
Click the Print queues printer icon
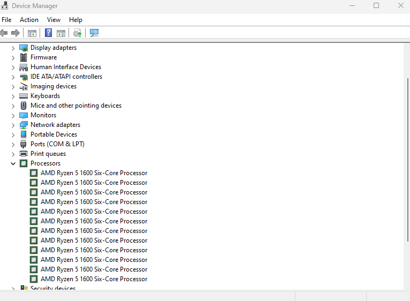pyautogui.click(x=24, y=154)
